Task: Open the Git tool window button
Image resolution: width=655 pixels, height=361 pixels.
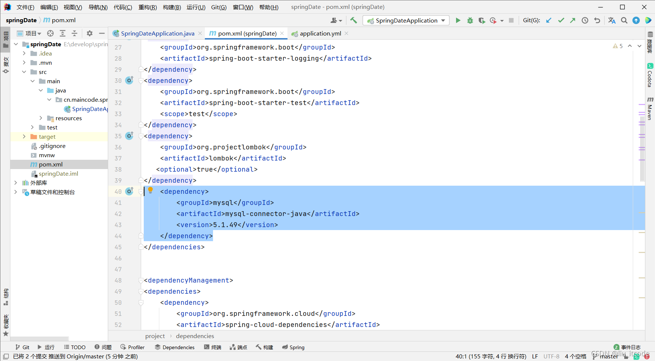Action: pos(22,347)
